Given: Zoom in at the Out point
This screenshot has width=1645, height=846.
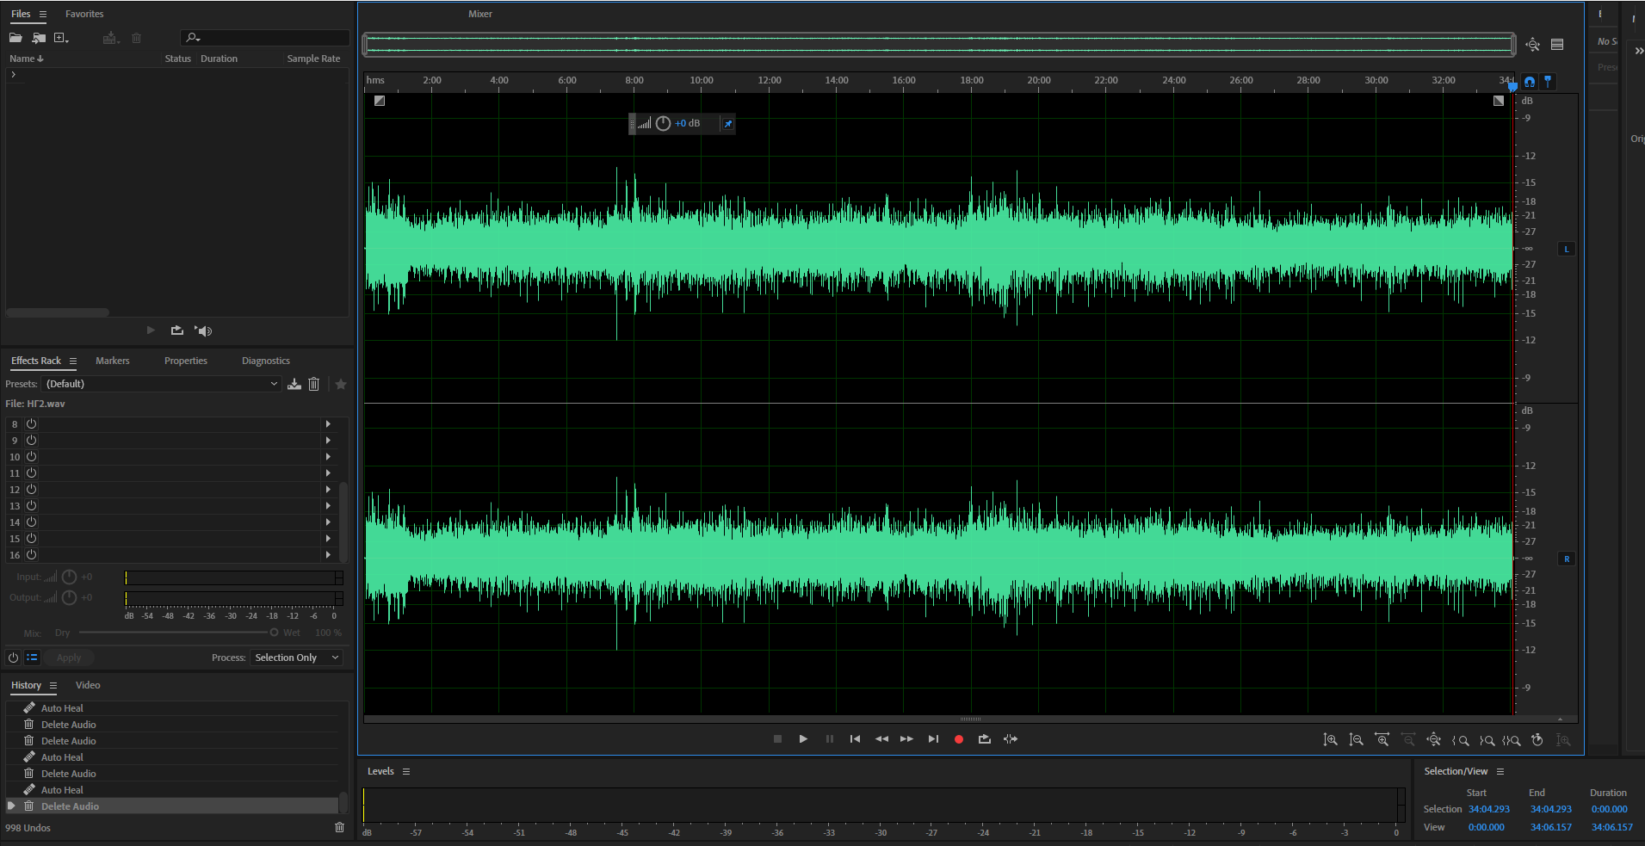Looking at the screenshot, I should pyautogui.click(x=1487, y=740).
